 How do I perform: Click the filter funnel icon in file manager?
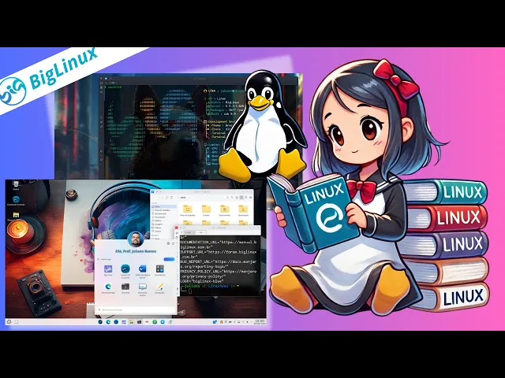pos(232,198)
